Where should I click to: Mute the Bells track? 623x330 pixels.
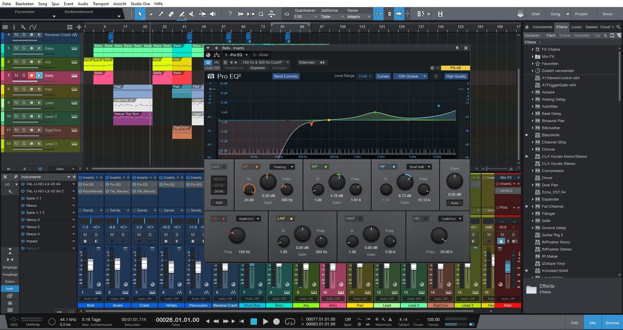point(16,75)
